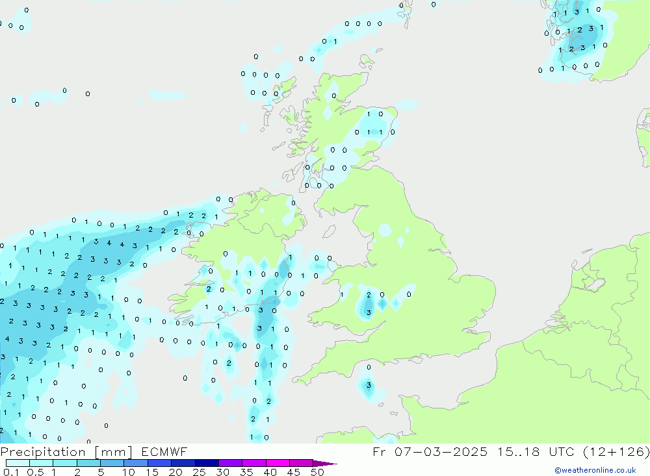
Task: Click the '[mm]' unit label
Action: 114,452
